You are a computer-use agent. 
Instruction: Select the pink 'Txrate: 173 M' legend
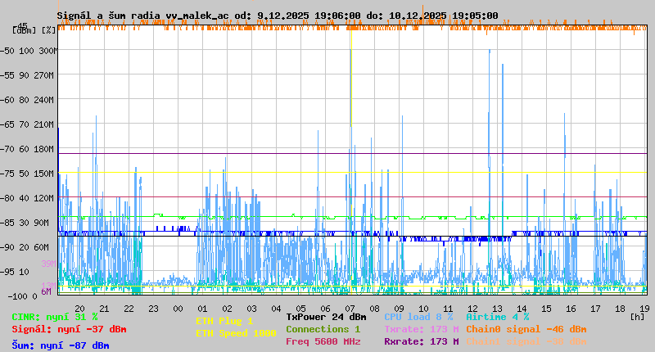422,329
